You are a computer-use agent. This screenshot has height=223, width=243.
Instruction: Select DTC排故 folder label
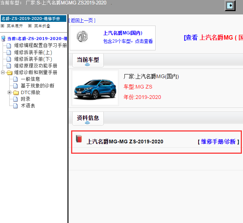(30, 93)
